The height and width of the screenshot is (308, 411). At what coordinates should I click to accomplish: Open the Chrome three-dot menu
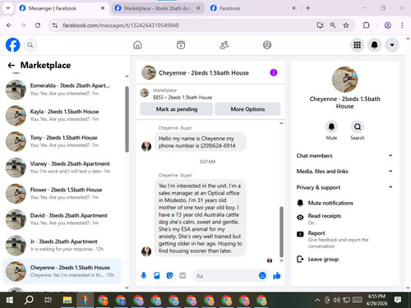point(402,25)
